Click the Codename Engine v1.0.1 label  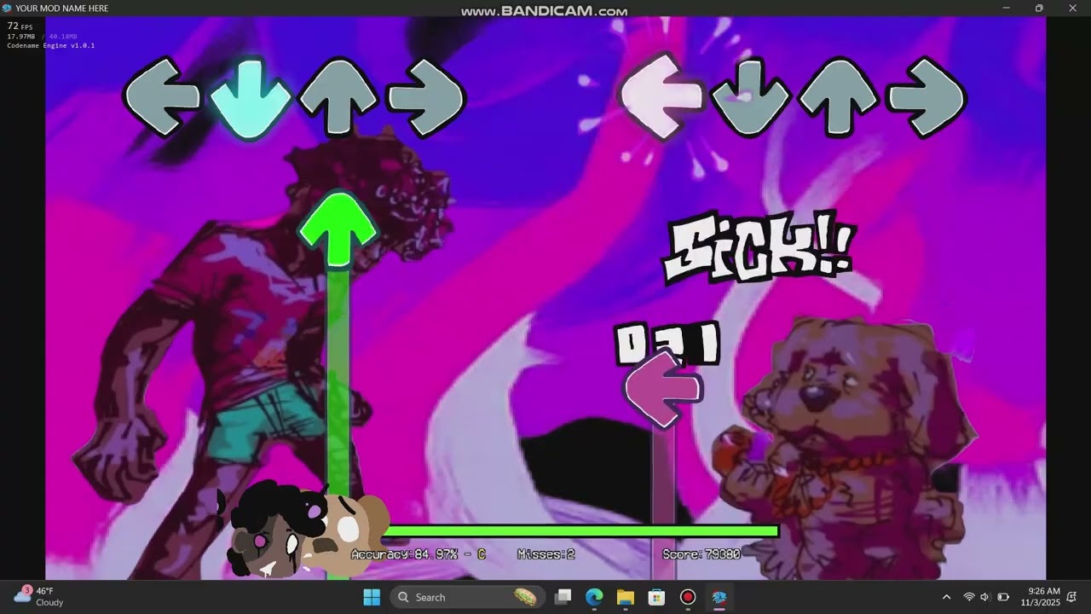click(x=51, y=45)
